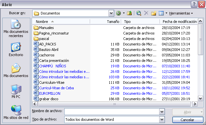Select the Manuales folder icon
The image size is (206, 125).
tap(36, 28)
